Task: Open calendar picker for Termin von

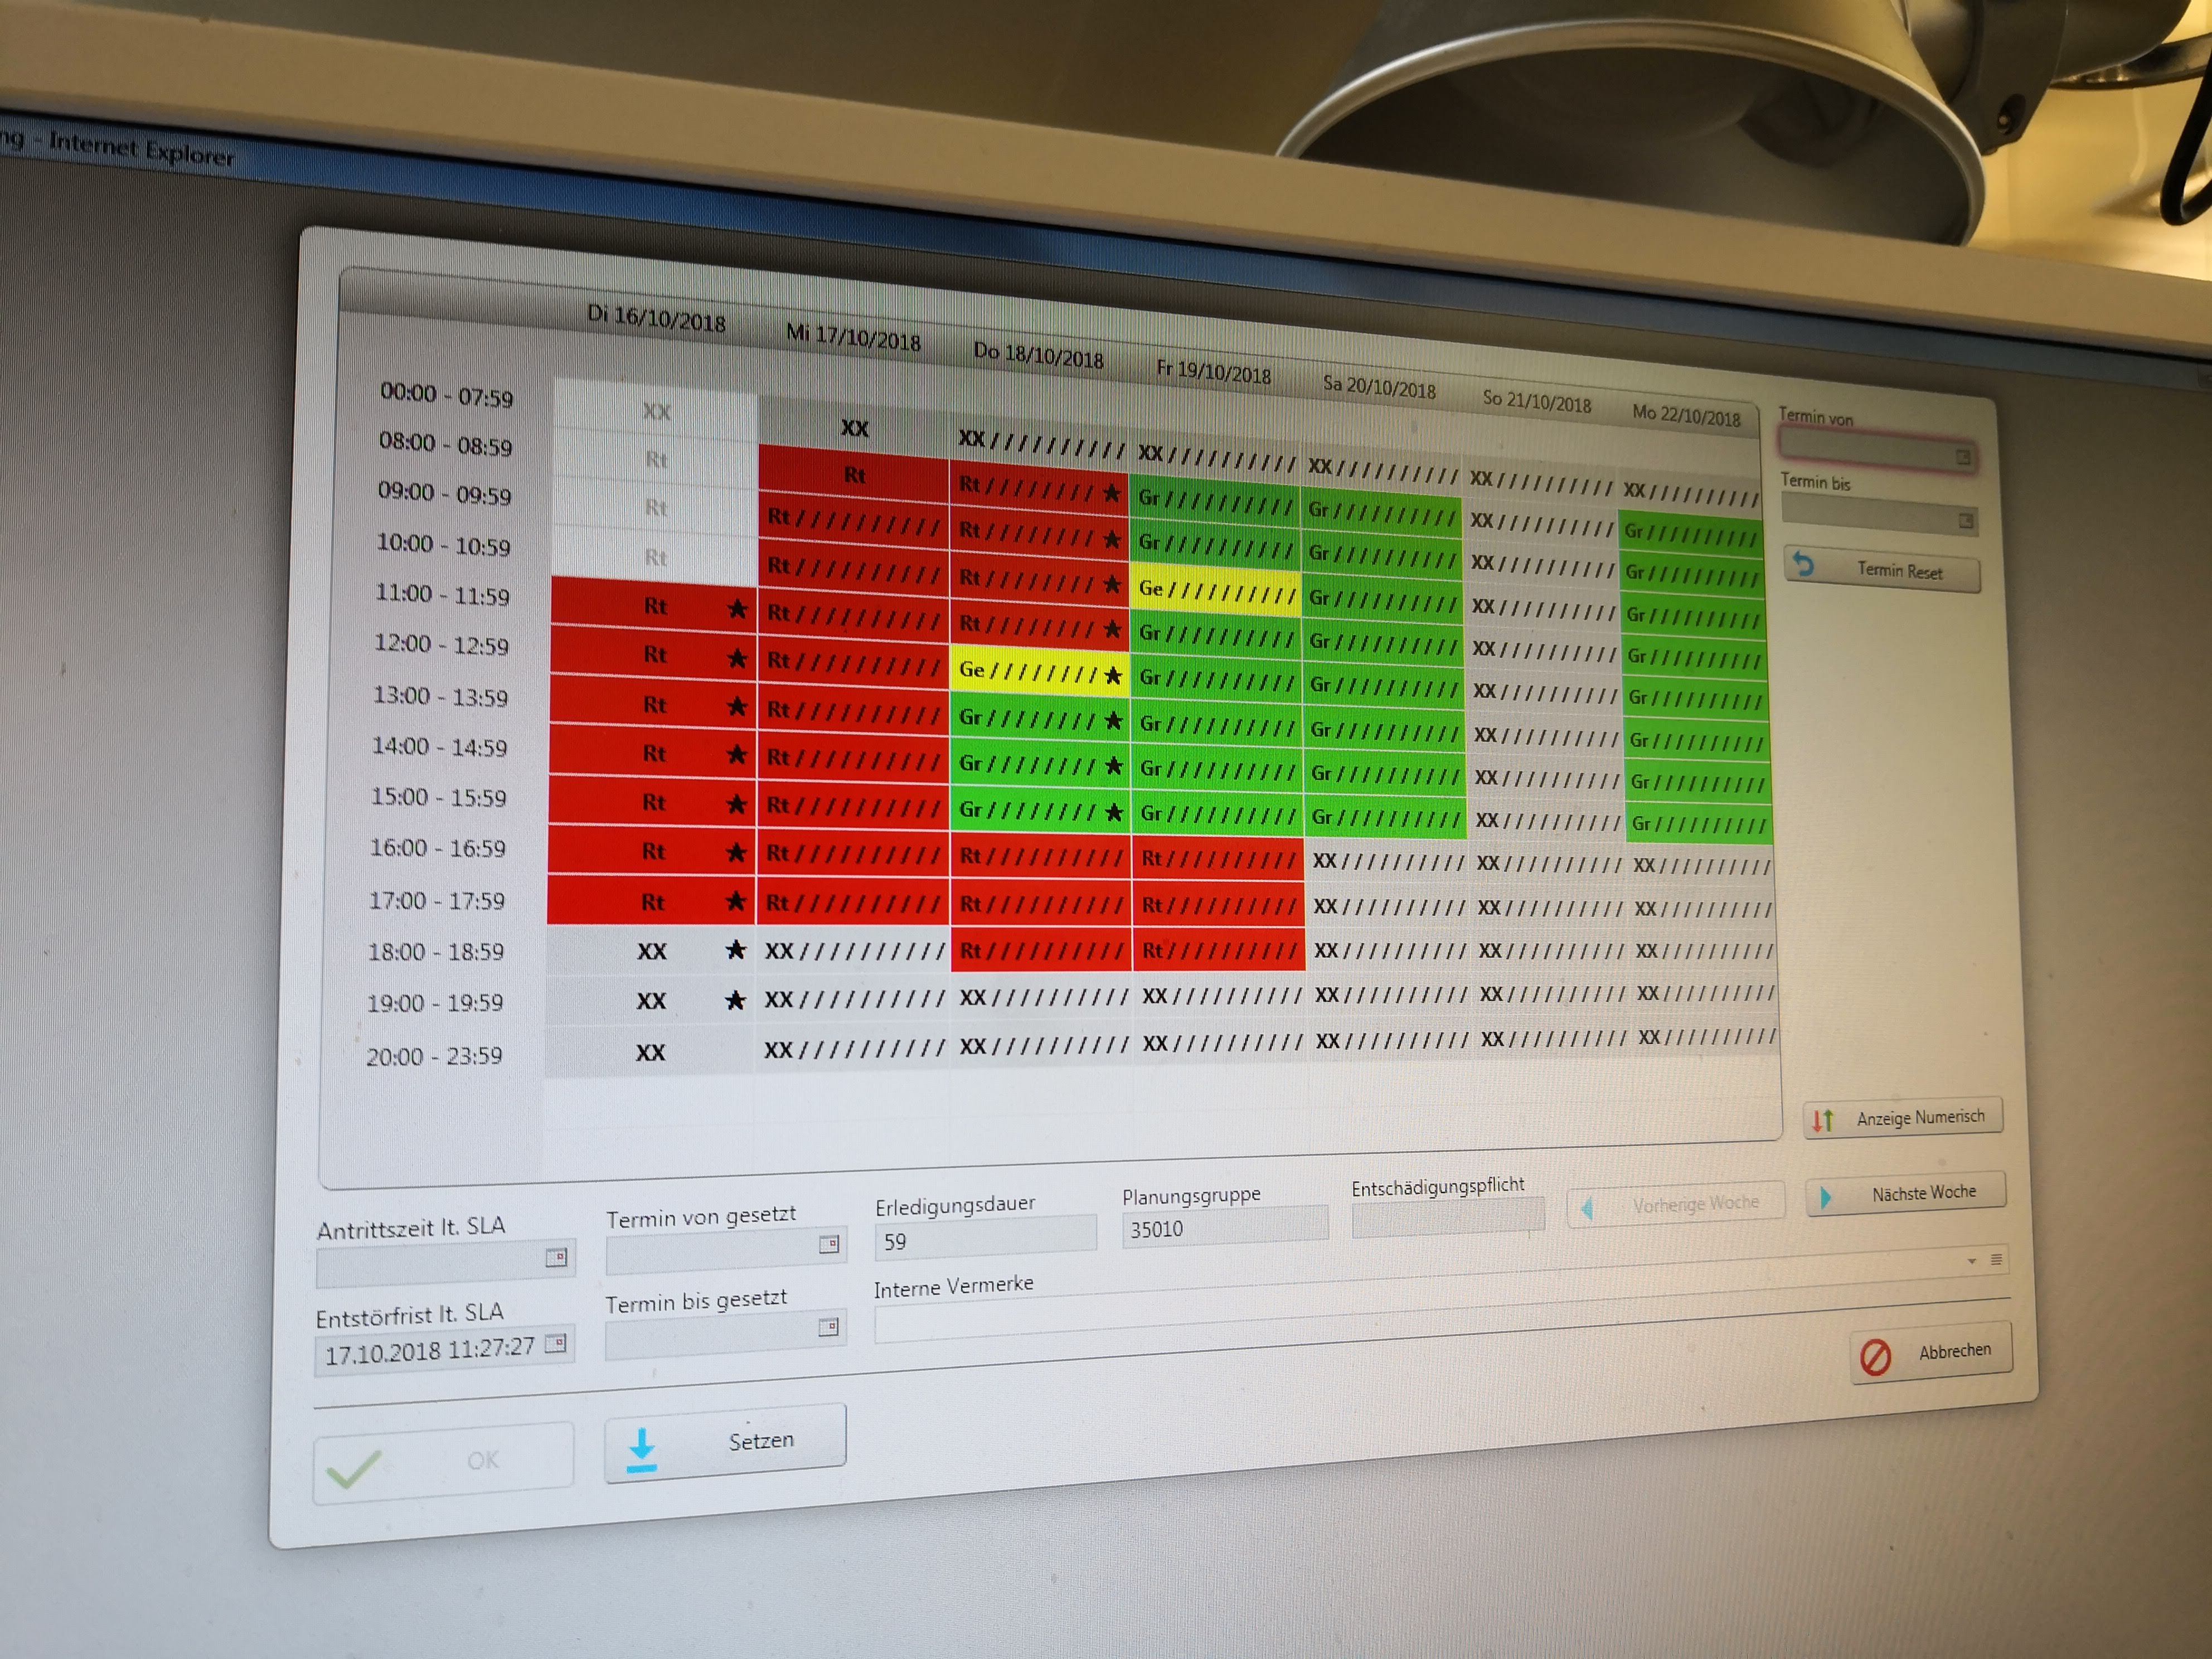Action: (x=1963, y=457)
